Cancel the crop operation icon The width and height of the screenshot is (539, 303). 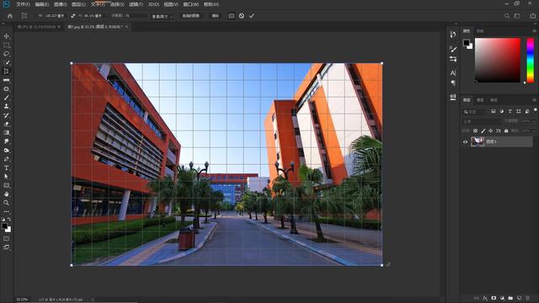click(x=242, y=16)
